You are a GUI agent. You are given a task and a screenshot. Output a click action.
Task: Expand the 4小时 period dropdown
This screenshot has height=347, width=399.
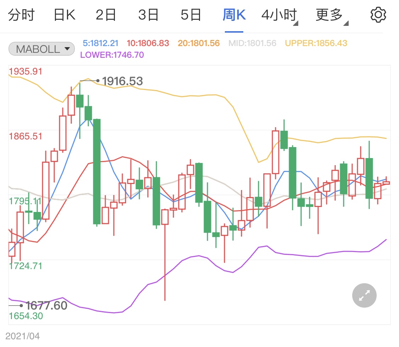279,15
